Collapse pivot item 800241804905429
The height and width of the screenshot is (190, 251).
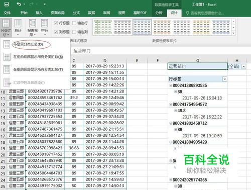point(171,142)
